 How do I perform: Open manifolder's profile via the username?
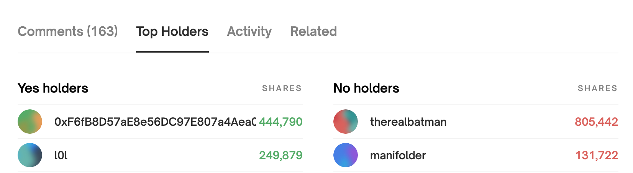click(x=398, y=155)
